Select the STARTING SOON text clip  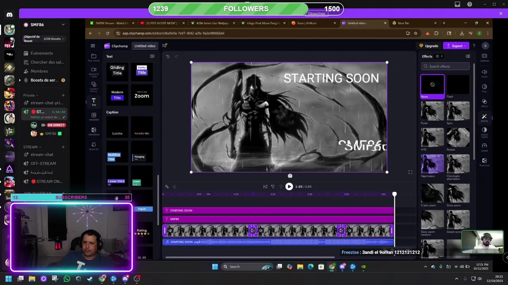[x=278, y=211]
